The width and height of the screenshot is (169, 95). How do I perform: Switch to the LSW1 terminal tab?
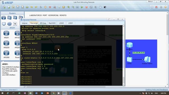71,23
